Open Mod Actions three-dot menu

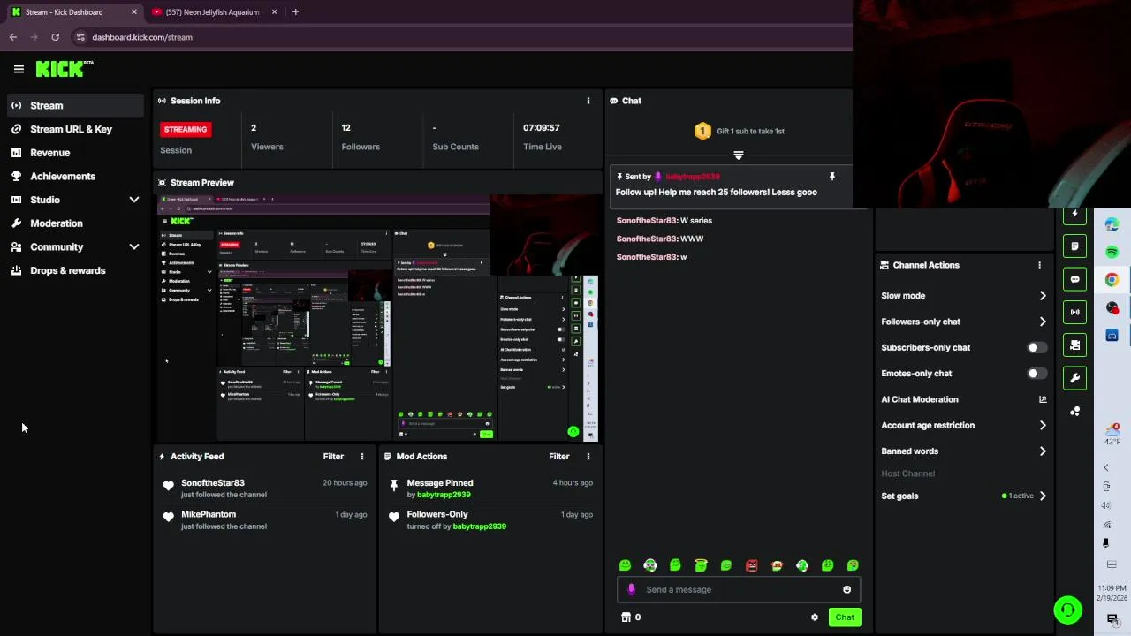click(x=588, y=457)
